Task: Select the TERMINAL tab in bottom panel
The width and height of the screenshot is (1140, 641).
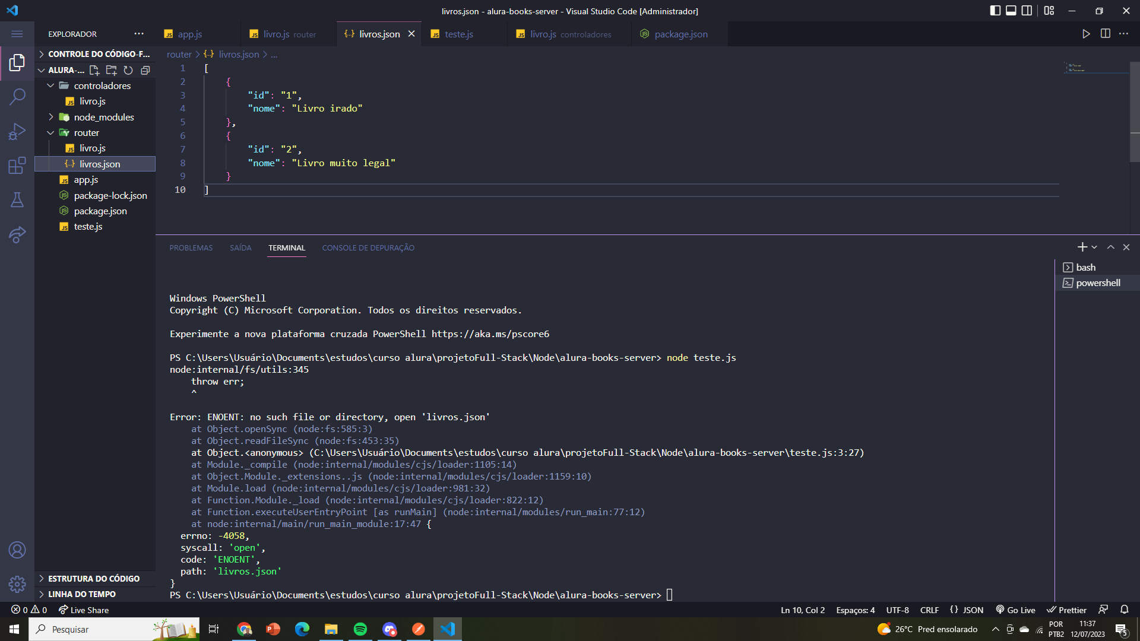Action: click(x=287, y=247)
